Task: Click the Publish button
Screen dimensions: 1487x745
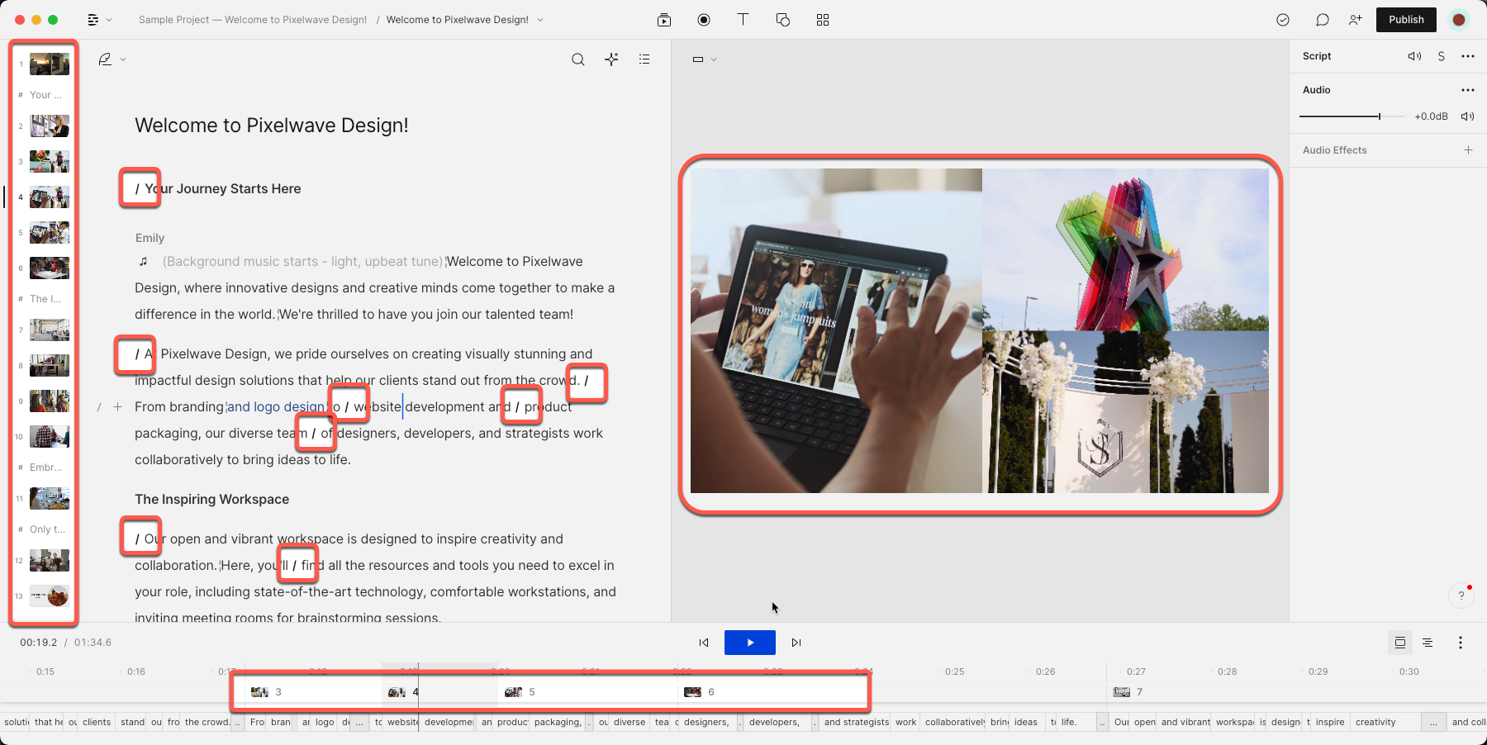Action: tap(1406, 20)
